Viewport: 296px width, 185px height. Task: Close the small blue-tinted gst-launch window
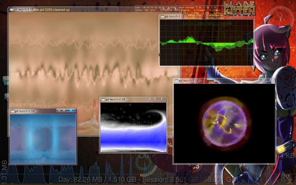click(x=71, y=110)
